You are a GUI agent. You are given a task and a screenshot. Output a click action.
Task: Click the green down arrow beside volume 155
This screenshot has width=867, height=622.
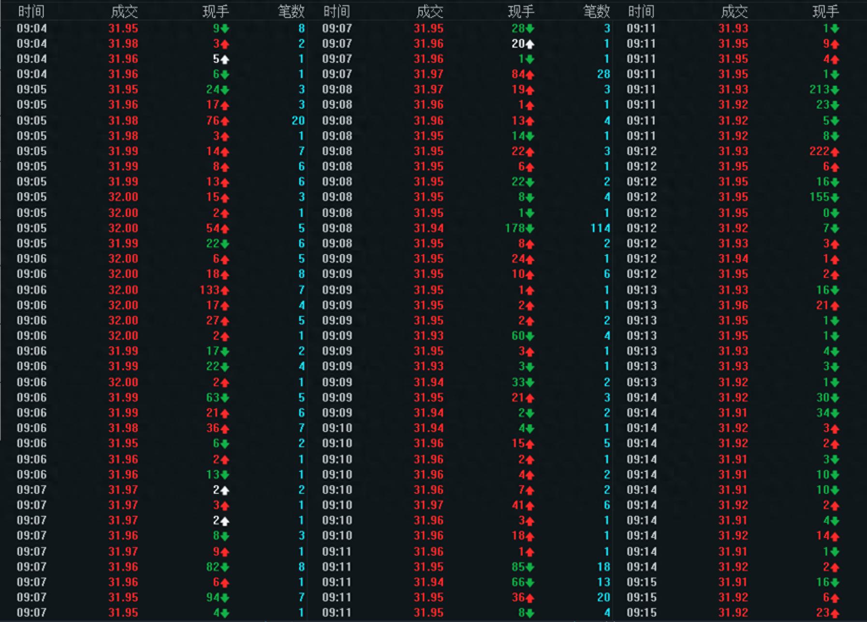coord(835,197)
